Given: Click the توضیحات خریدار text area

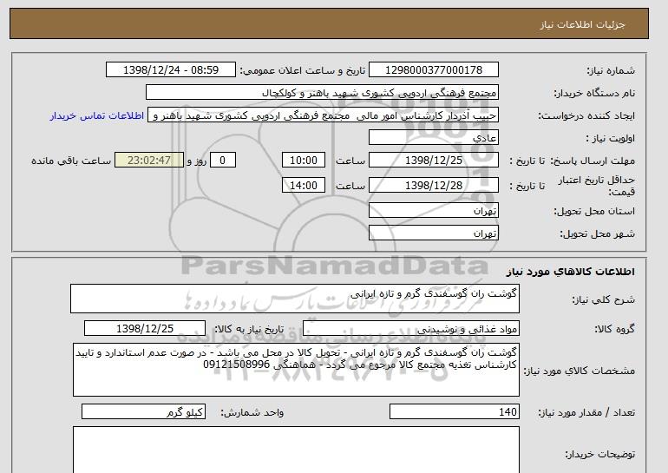Looking at the screenshot, I should pyautogui.click(x=296, y=450).
